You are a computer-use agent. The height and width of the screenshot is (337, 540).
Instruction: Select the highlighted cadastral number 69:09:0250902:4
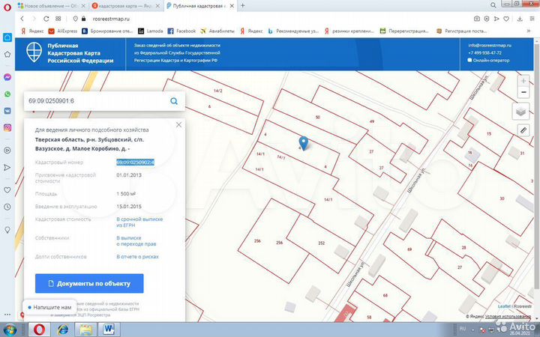pyautogui.click(x=135, y=163)
